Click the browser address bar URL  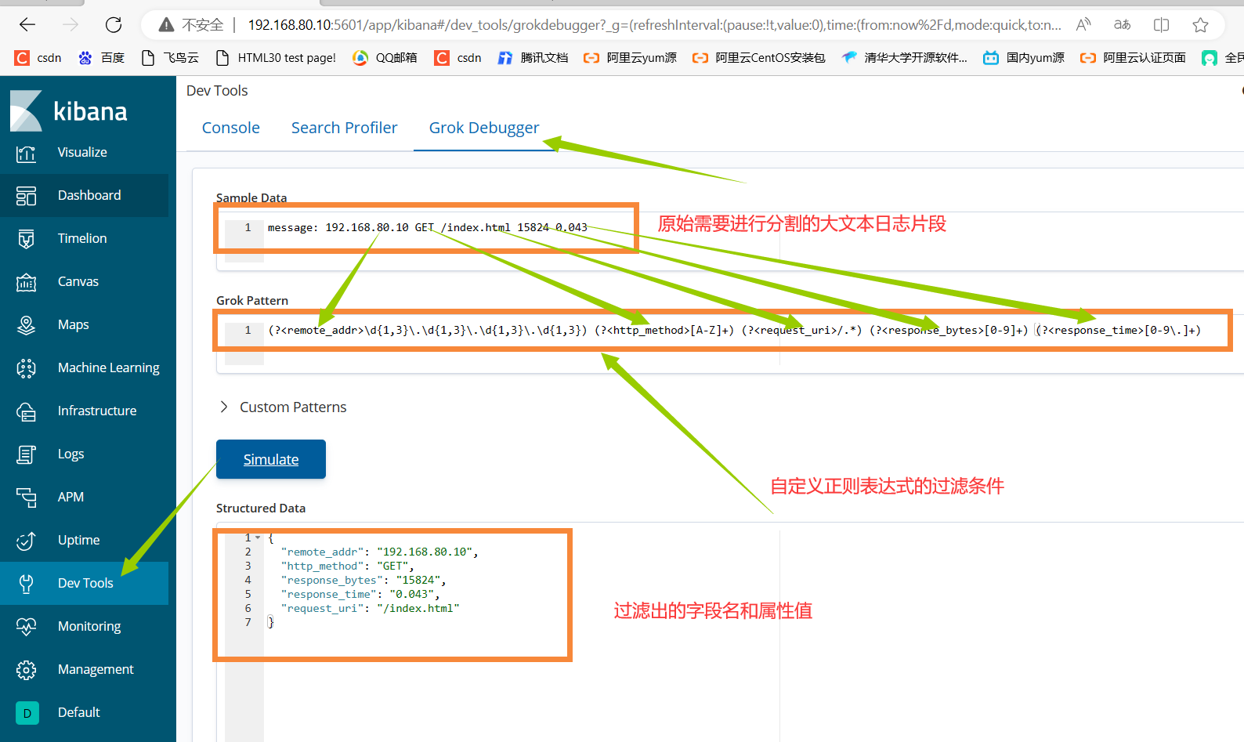(654, 25)
